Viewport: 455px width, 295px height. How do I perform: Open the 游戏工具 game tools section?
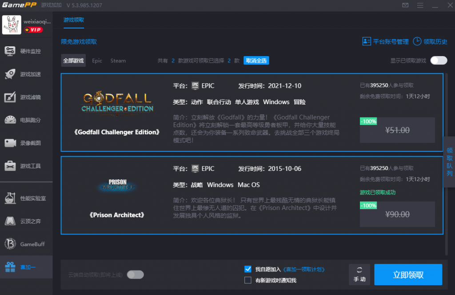click(x=26, y=166)
